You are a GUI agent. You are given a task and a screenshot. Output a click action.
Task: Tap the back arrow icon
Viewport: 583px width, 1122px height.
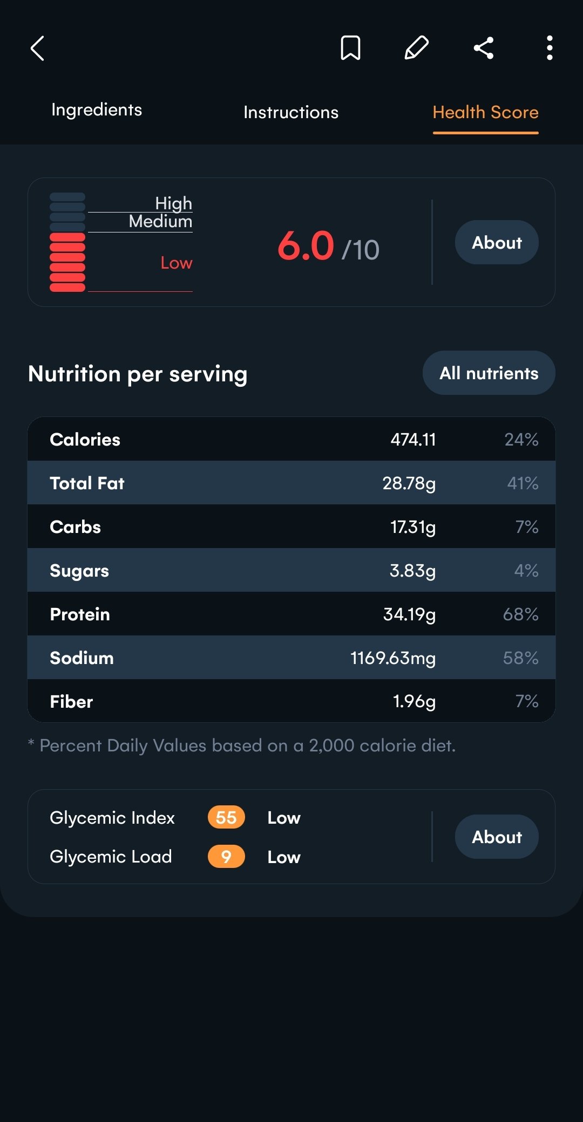point(37,49)
